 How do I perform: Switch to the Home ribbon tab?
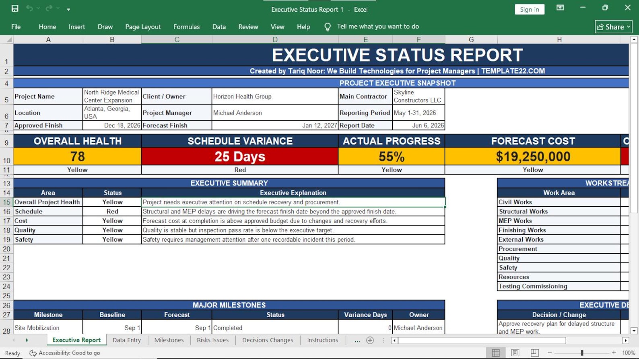click(x=47, y=27)
